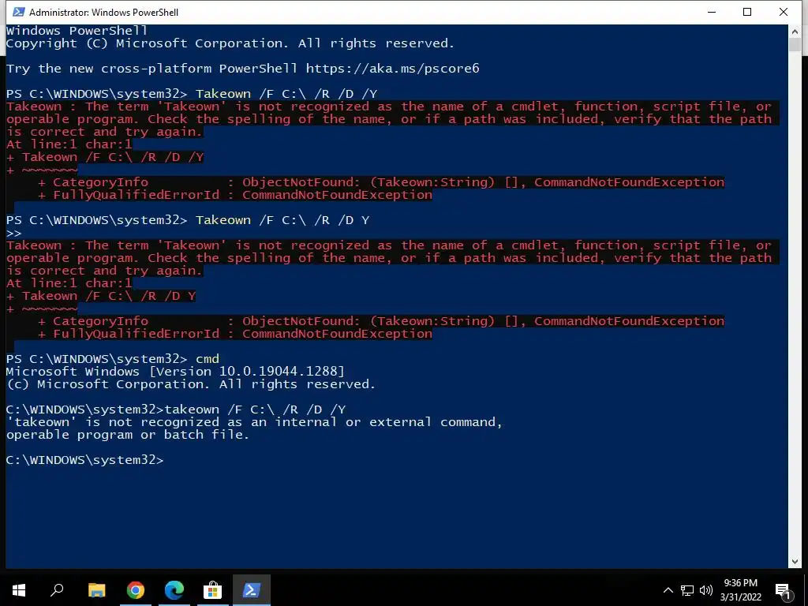808x606 pixels.
Task: Launch File Explorer from the taskbar
Action: coord(96,590)
